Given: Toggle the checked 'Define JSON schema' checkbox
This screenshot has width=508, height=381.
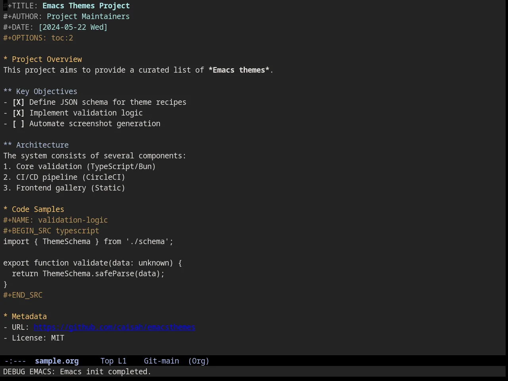Looking at the screenshot, I should tap(18, 102).
